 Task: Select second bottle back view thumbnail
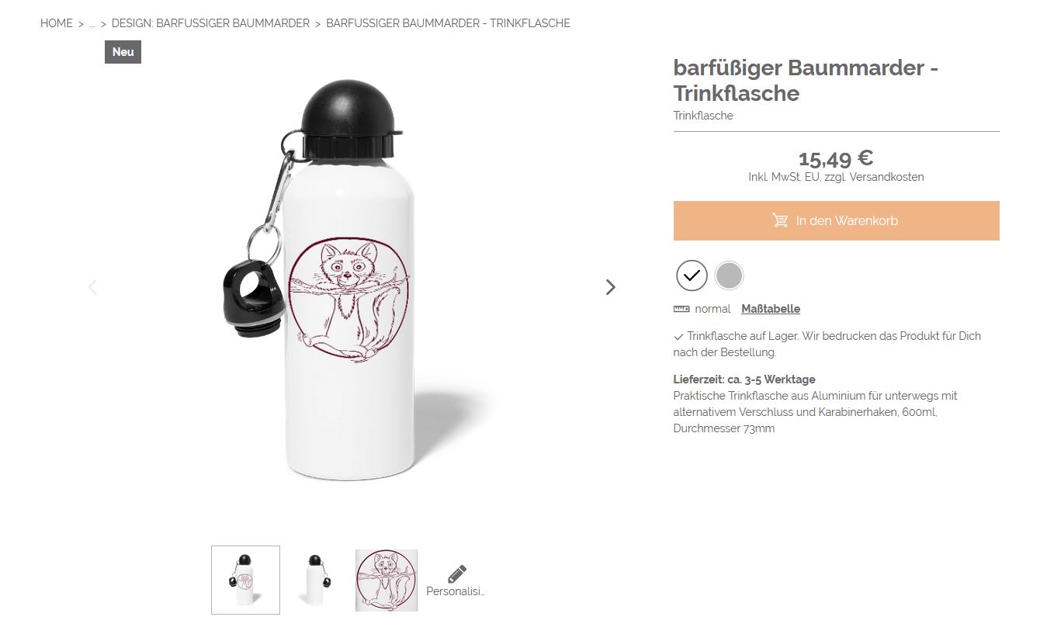(x=314, y=580)
